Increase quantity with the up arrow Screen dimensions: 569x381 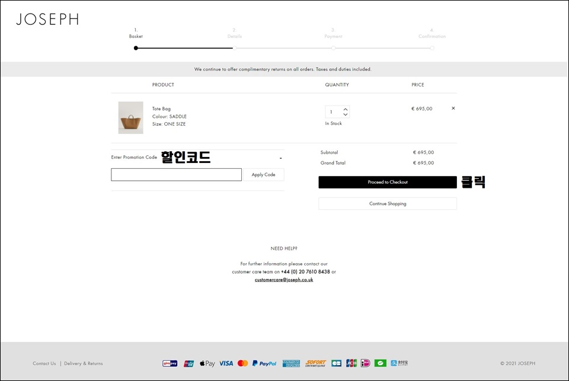pos(346,109)
